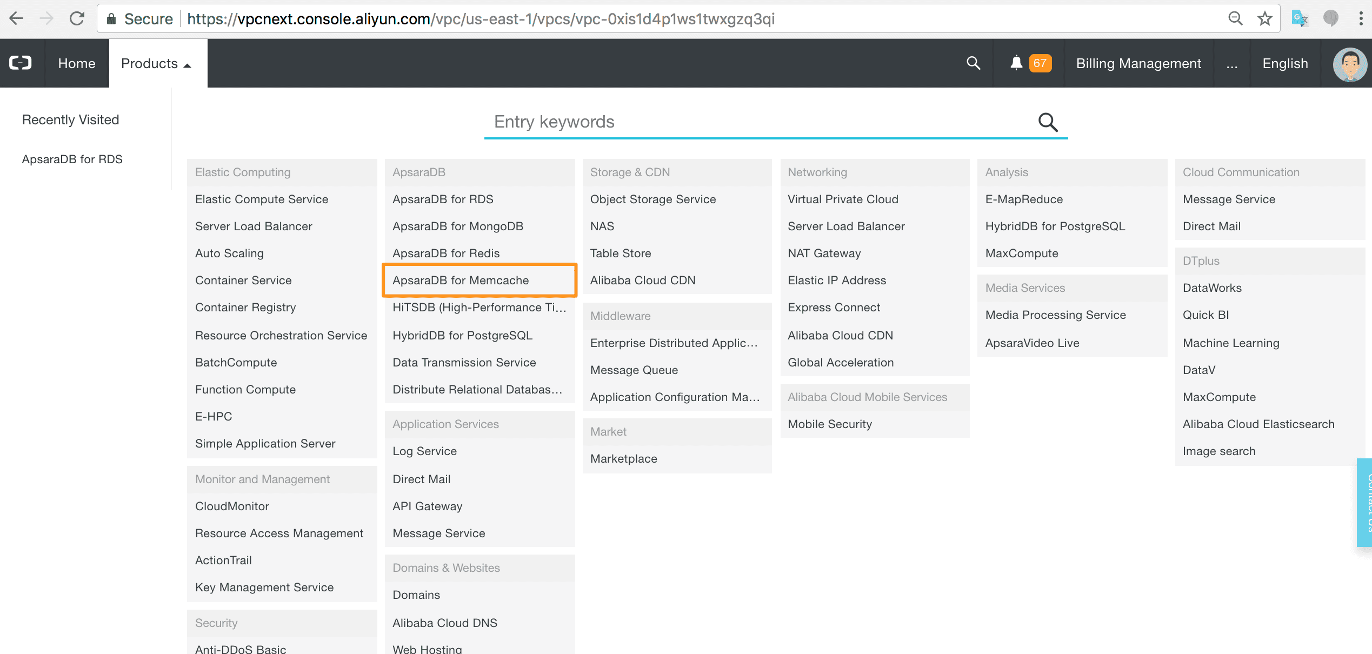Click the browser forward arrow
1372x654 pixels.
click(46, 19)
